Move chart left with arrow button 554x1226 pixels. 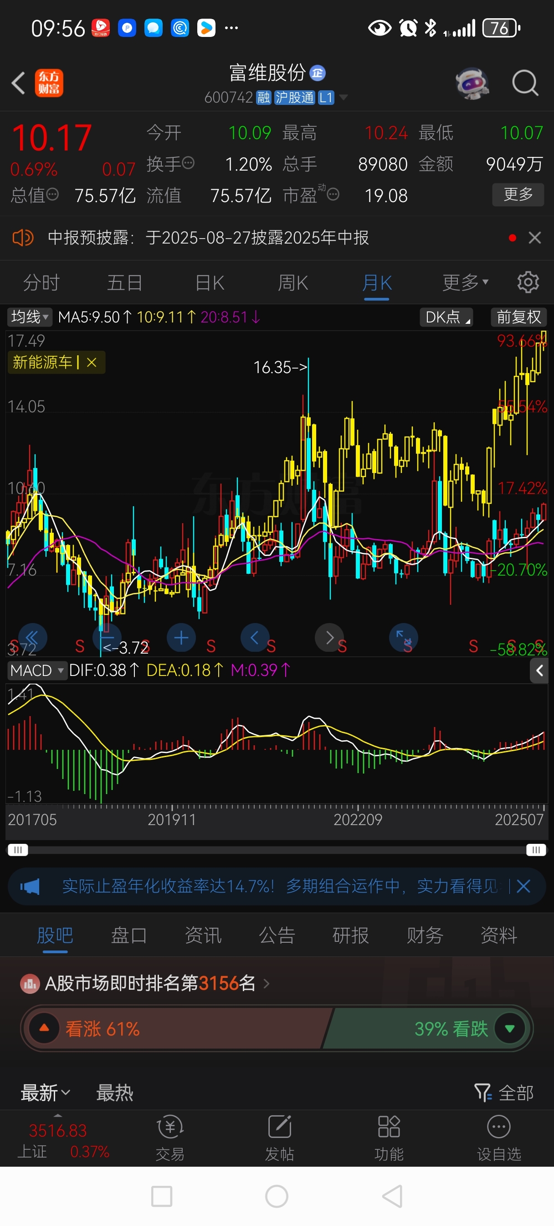[255, 638]
